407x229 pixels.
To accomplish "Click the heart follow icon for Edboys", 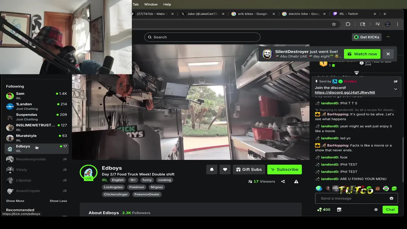I will coord(225,170).
